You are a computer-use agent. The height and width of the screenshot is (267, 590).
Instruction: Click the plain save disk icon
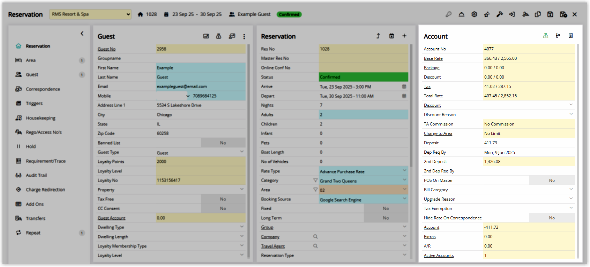[550, 14]
